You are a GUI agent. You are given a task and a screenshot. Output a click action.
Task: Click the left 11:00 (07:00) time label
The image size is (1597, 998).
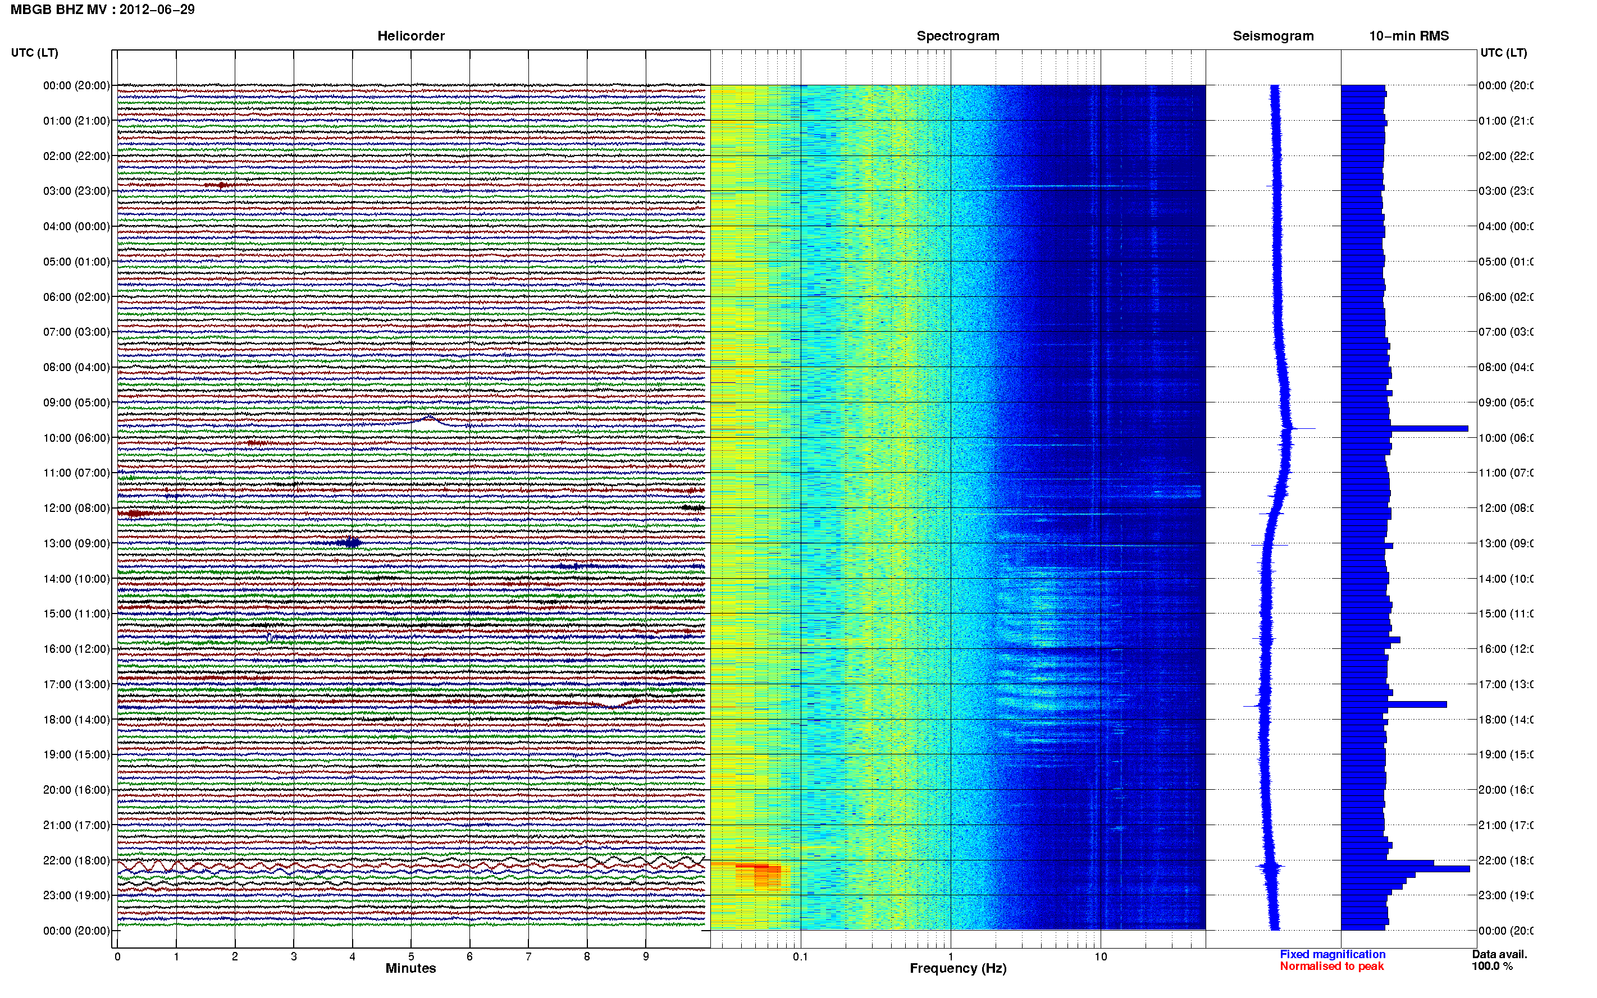pyautogui.click(x=76, y=473)
